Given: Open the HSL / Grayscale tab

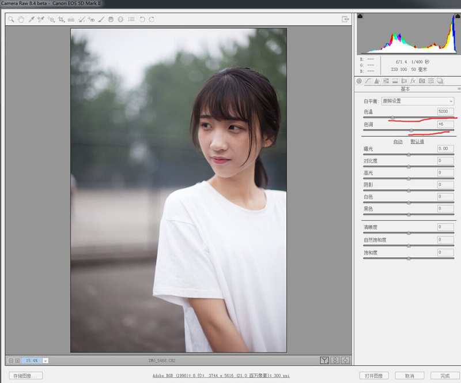Looking at the screenshot, I should pyautogui.click(x=386, y=81).
